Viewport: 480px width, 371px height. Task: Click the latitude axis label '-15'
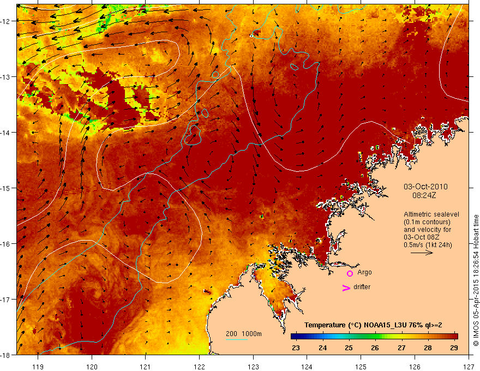click(x=6, y=188)
